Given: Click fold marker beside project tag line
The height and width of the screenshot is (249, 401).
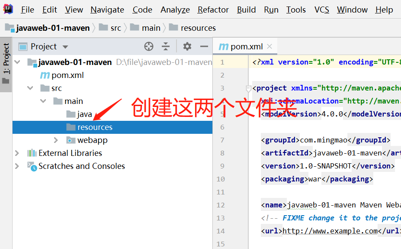Looking at the screenshot, I should coord(248,89).
